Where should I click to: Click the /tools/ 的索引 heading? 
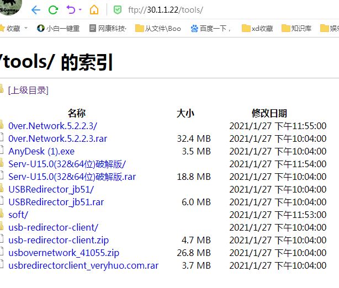point(56,62)
